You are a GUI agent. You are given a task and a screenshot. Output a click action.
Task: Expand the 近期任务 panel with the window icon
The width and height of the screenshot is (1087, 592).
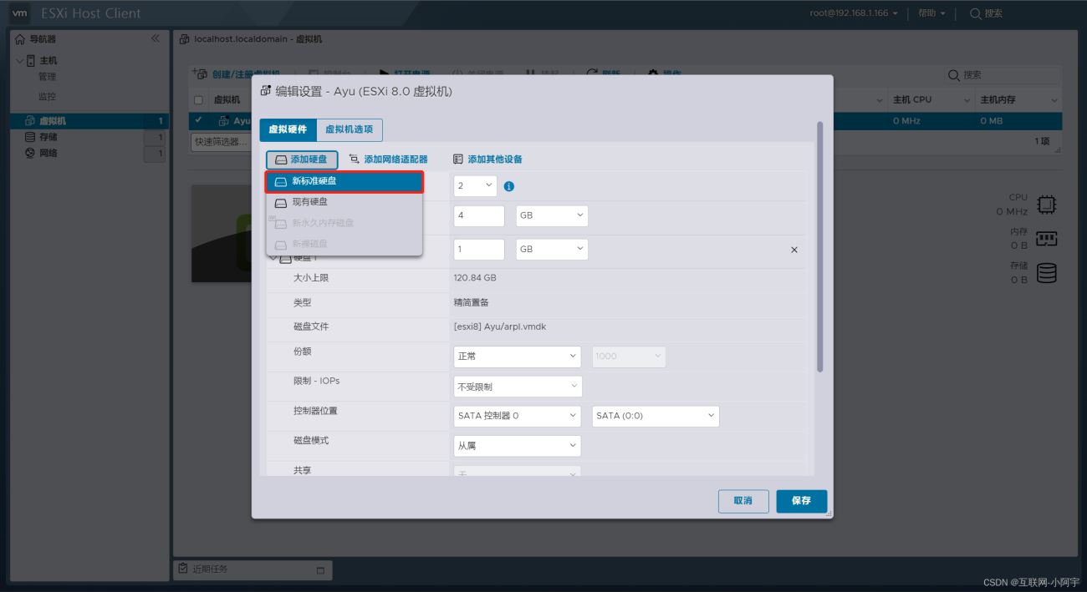(320, 570)
